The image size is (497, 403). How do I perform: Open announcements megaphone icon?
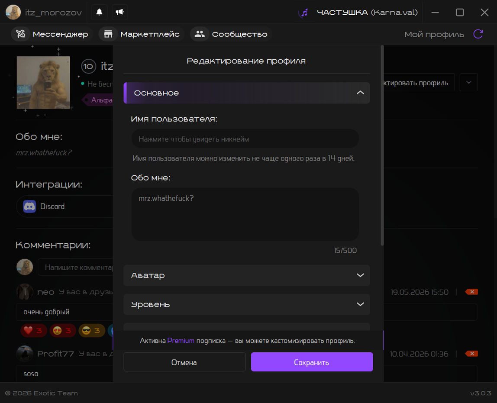pyautogui.click(x=120, y=12)
